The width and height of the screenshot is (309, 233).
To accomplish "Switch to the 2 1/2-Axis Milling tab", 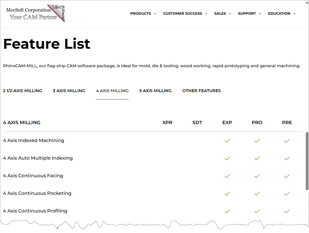I will pos(23,91).
